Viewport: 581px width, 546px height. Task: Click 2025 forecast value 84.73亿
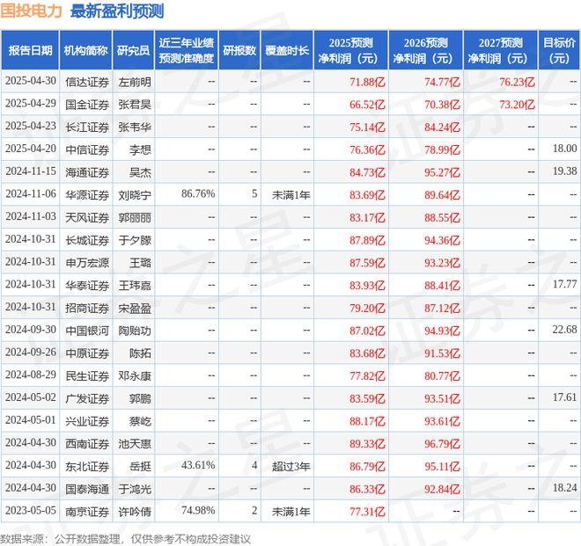(x=367, y=172)
